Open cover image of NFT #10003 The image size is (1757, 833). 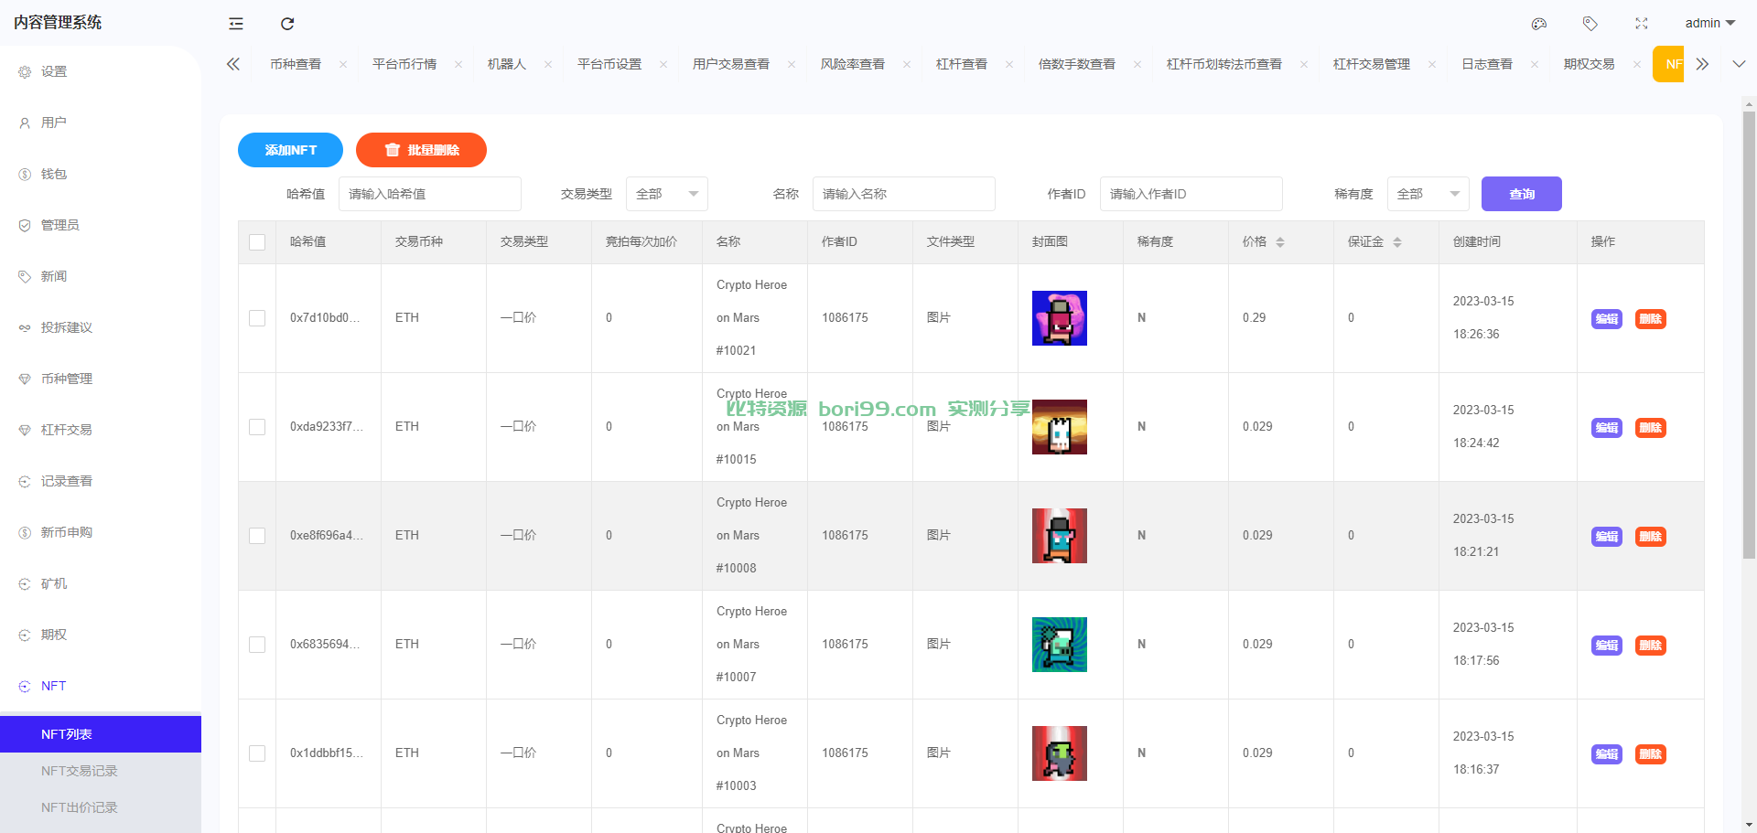[x=1060, y=753]
